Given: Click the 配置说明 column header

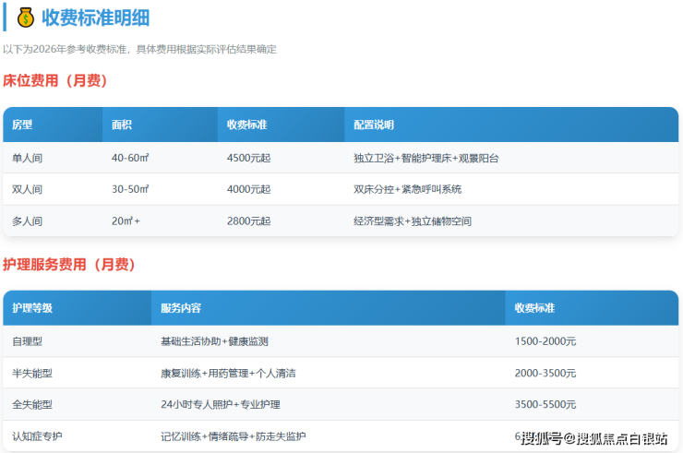Looking at the screenshot, I should click(x=374, y=125).
